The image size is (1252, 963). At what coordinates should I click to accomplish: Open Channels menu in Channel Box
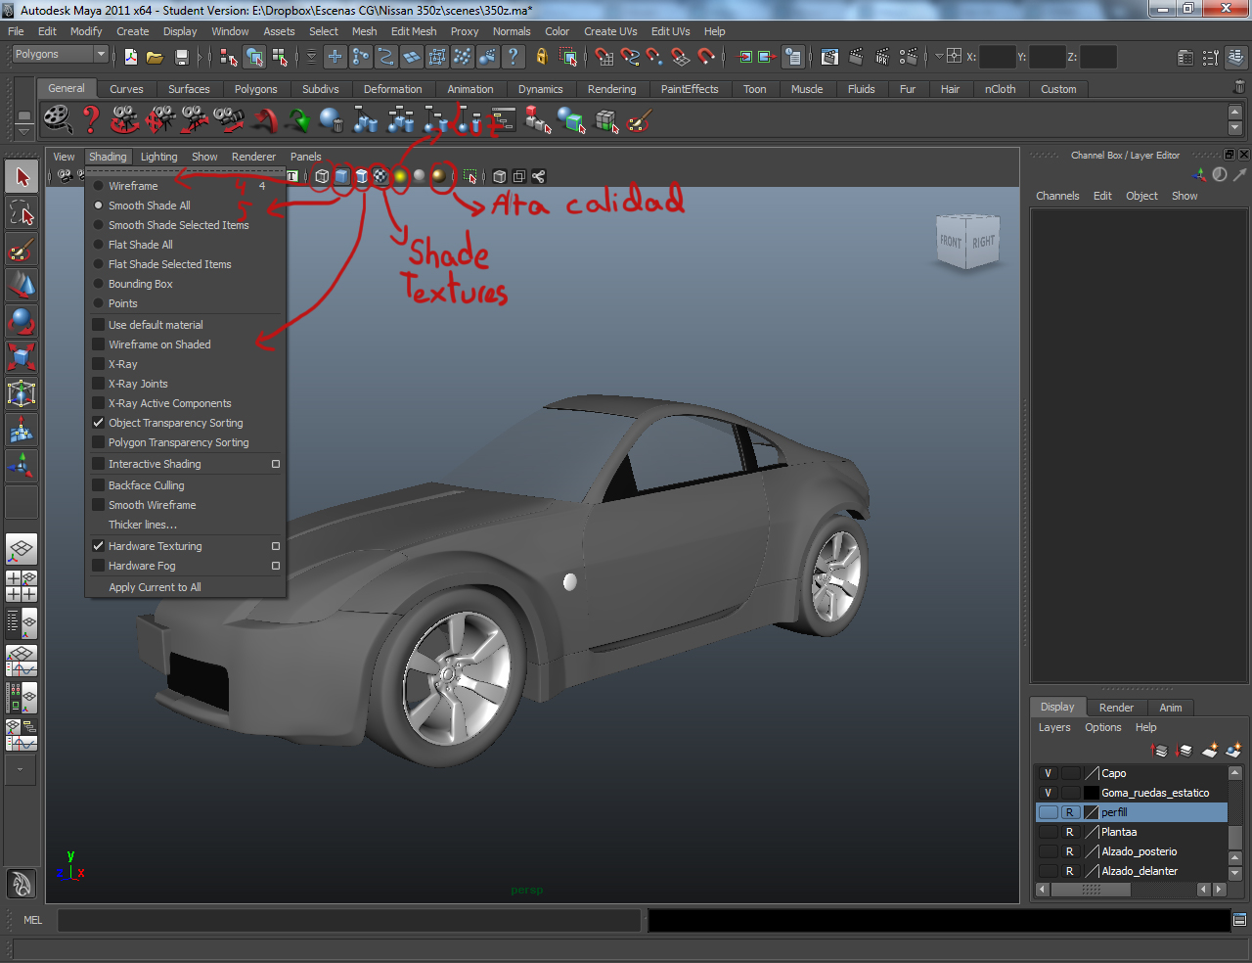click(1057, 196)
